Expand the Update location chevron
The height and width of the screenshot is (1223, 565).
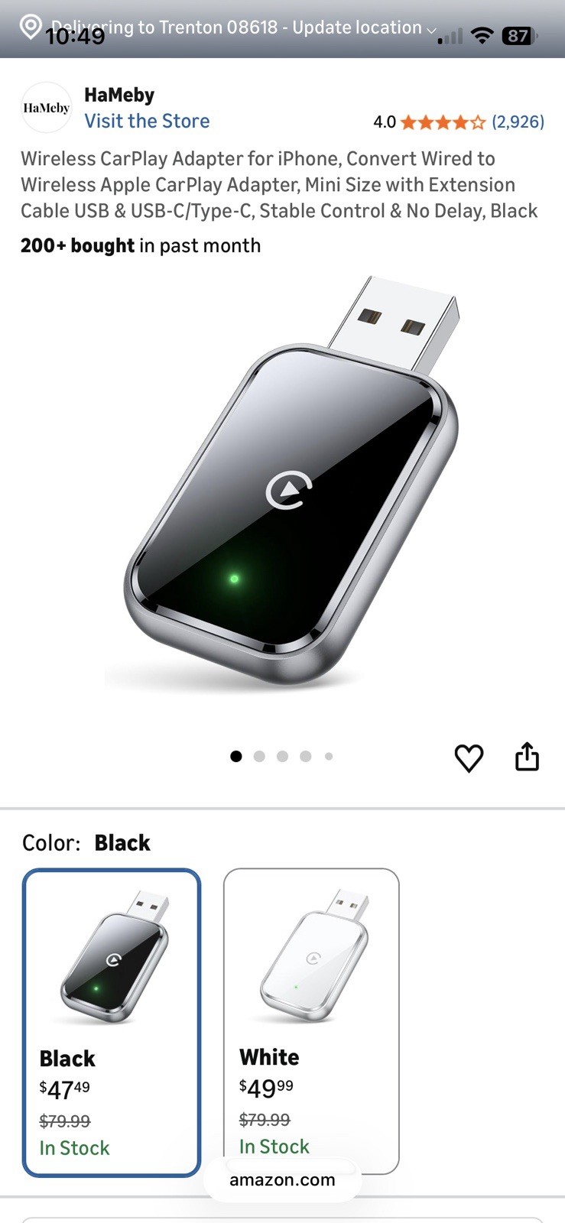coord(431,30)
